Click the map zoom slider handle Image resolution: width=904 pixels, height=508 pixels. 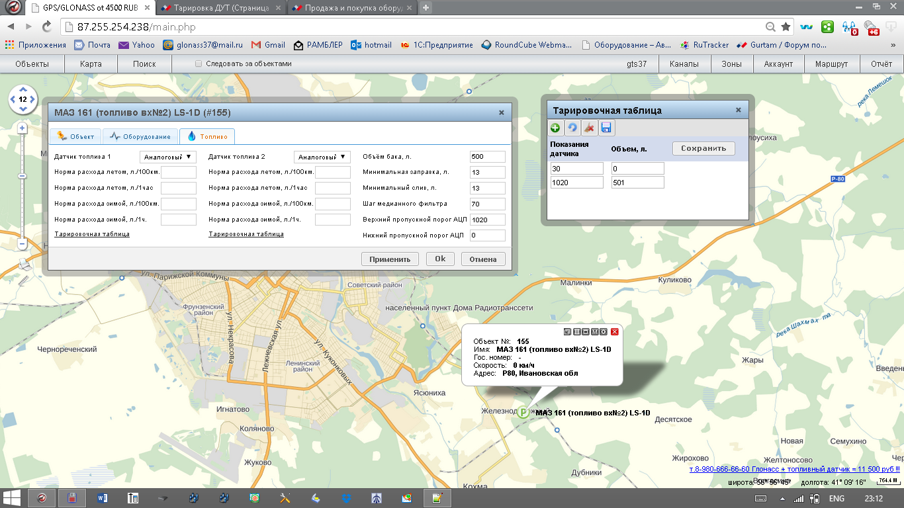pyautogui.click(x=22, y=176)
